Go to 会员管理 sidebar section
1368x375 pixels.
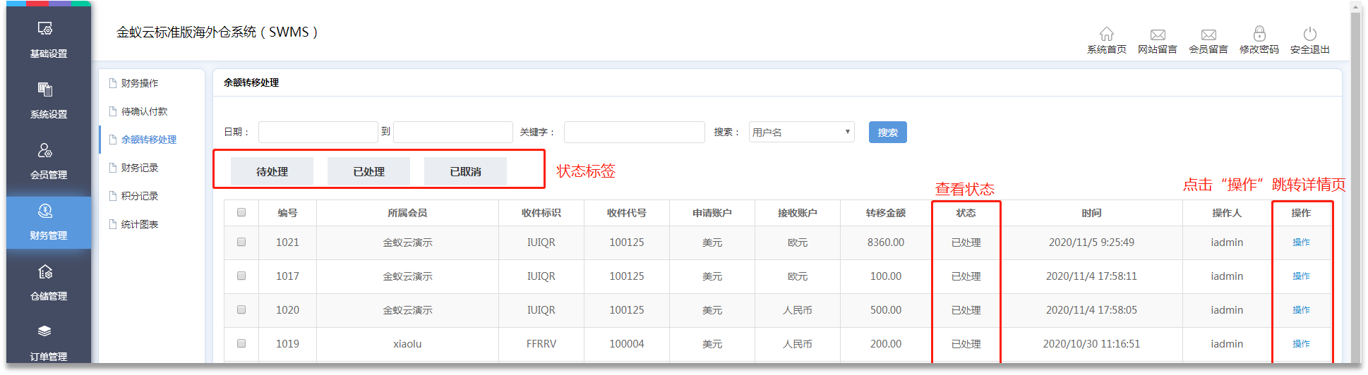[x=48, y=160]
